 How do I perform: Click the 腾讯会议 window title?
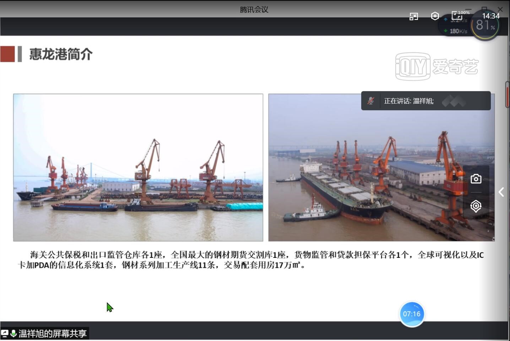click(x=254, y=10)
